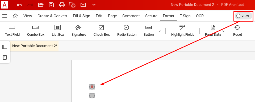Select the New Portable Document 2 tab

coord(35,46)
